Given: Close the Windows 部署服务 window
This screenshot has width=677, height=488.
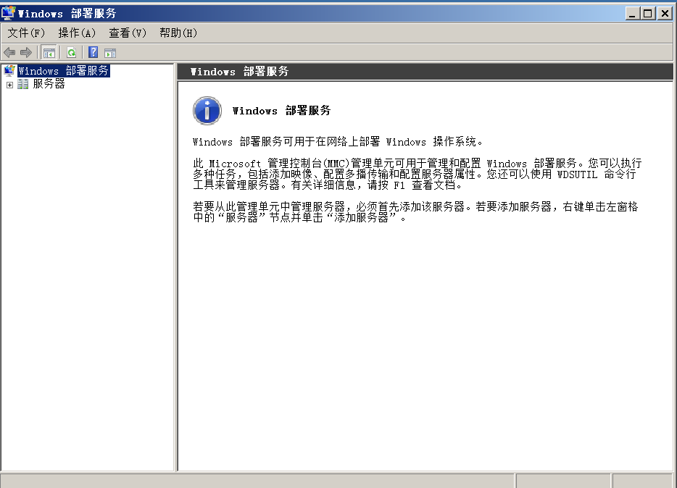Looking at the screenshot, I should point(665,14).
